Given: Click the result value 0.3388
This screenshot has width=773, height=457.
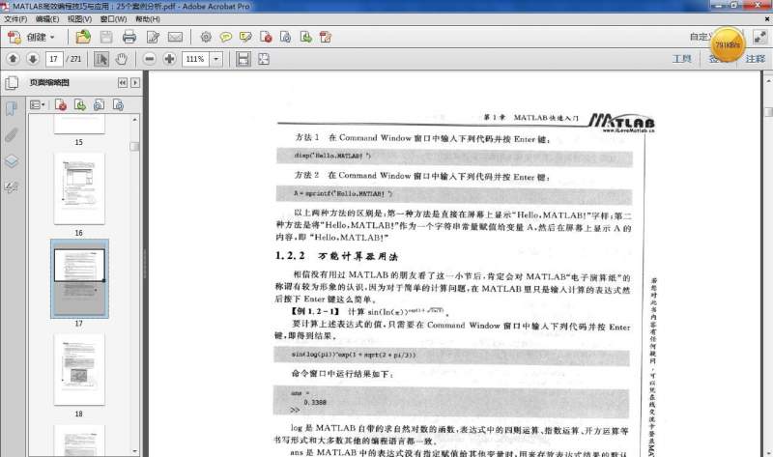Looking at the screenshot, I should [315, 402].
